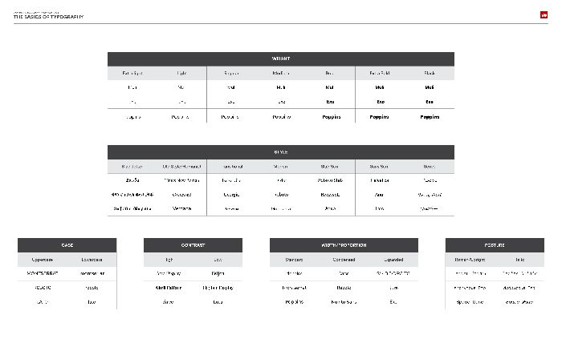The width and height of the screenshot is (562, 339).
Task: Click the WIDTH / PROPORTION table header
Action: click(344, 245)
